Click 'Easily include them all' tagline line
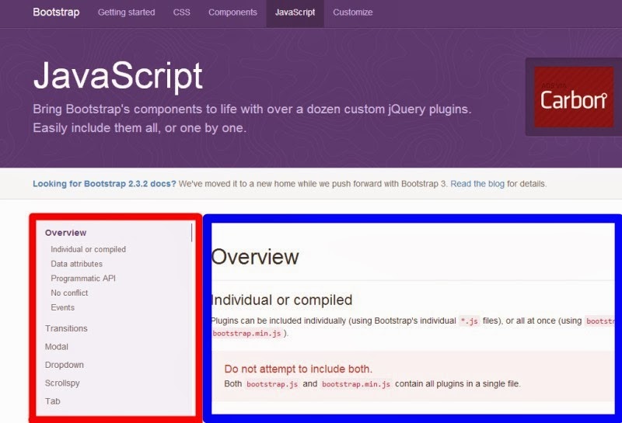Viewport: 622px width, 423px height. tap(140, 128)
